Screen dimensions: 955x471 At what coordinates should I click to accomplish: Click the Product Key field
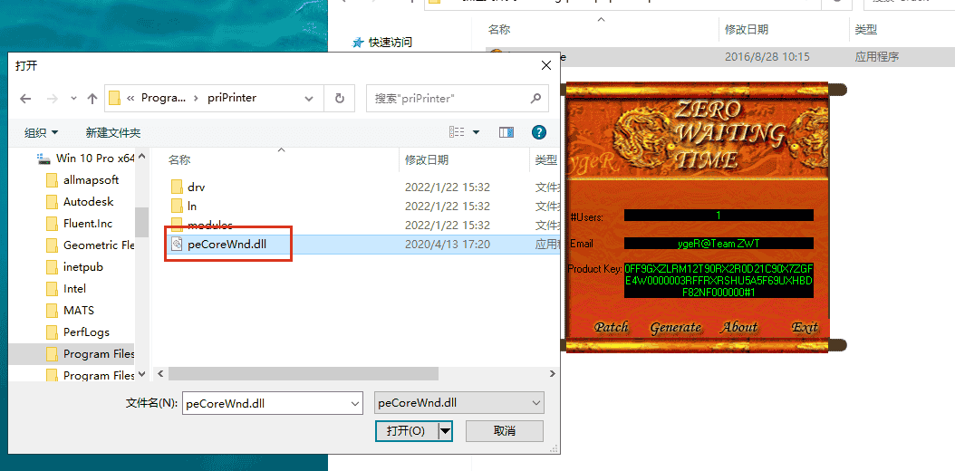click(719, 281)
